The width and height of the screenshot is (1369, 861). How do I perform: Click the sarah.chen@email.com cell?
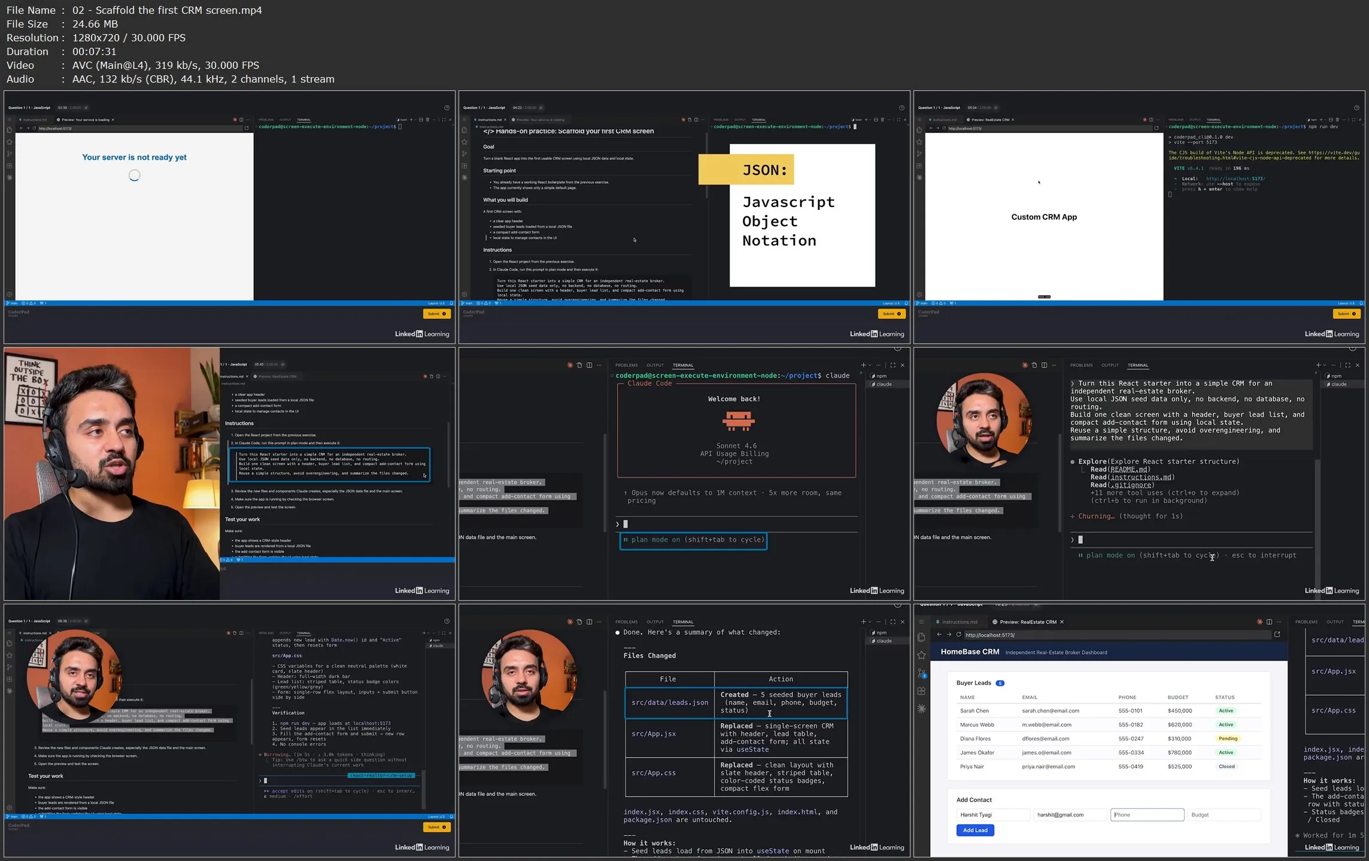pos(1051,711)
